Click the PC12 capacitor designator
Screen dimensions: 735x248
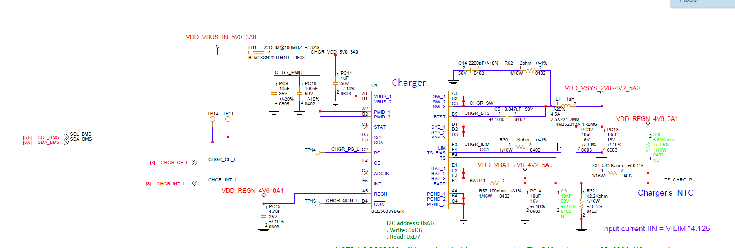click(x=587, y=130)
